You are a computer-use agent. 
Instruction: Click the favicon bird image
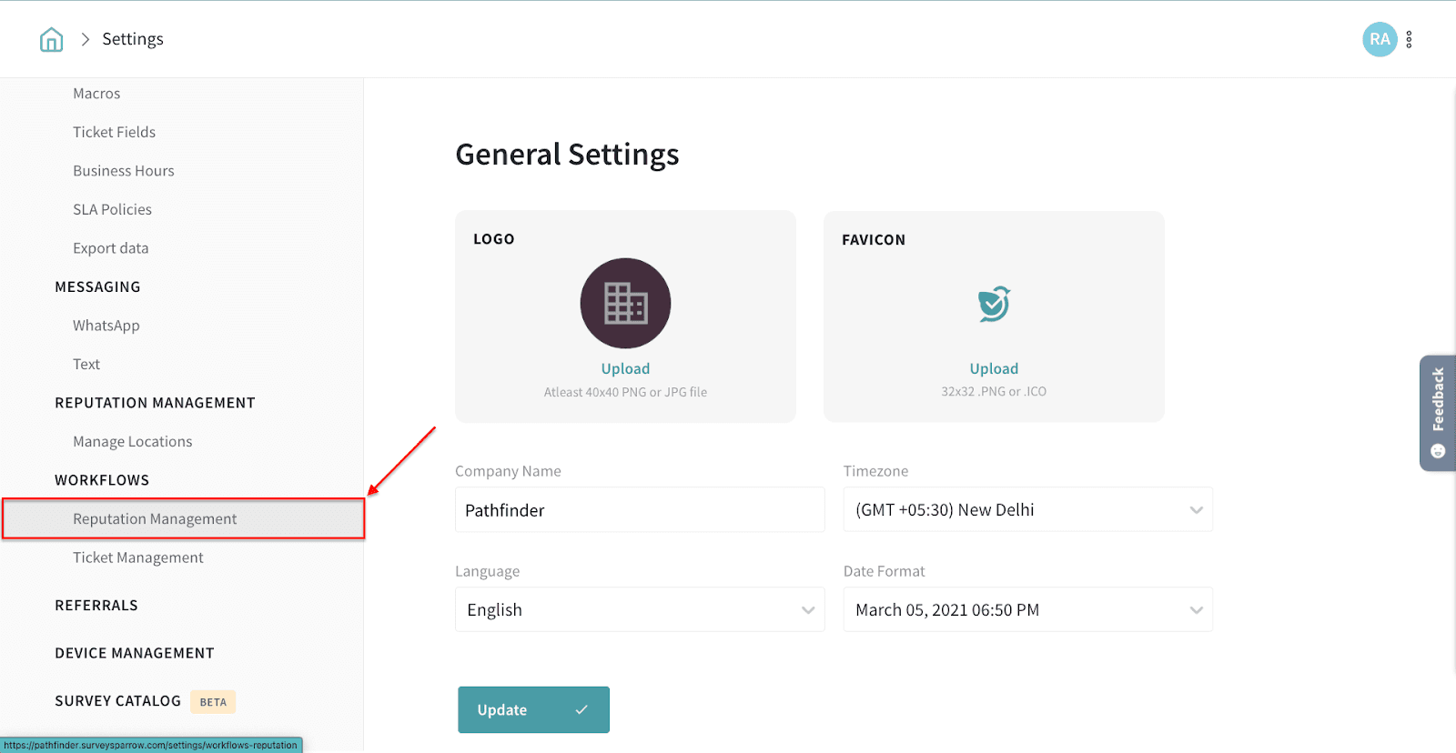coord(994,304)
